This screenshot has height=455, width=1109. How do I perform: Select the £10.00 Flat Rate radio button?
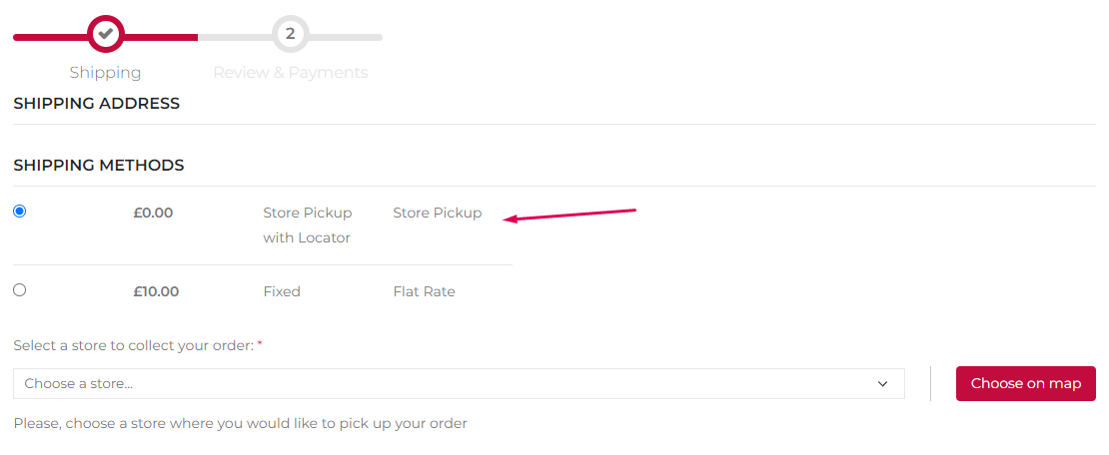tap(20, 289)
